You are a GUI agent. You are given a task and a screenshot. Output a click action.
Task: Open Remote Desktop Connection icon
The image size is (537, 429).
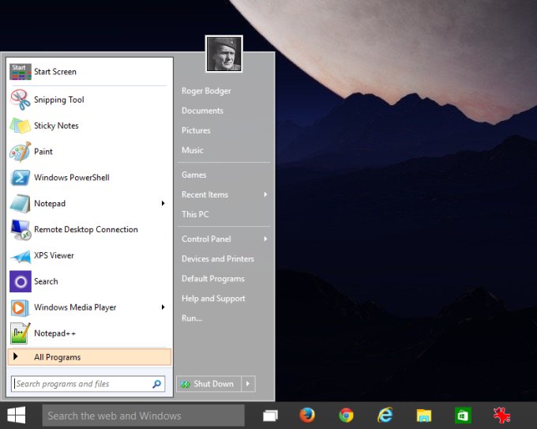tap(21, 230)
